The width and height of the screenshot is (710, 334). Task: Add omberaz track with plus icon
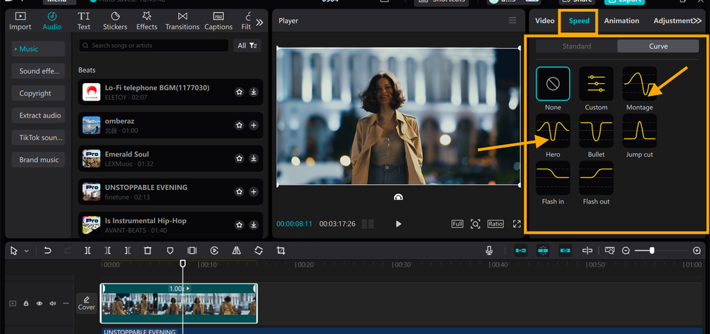[254, 125]
